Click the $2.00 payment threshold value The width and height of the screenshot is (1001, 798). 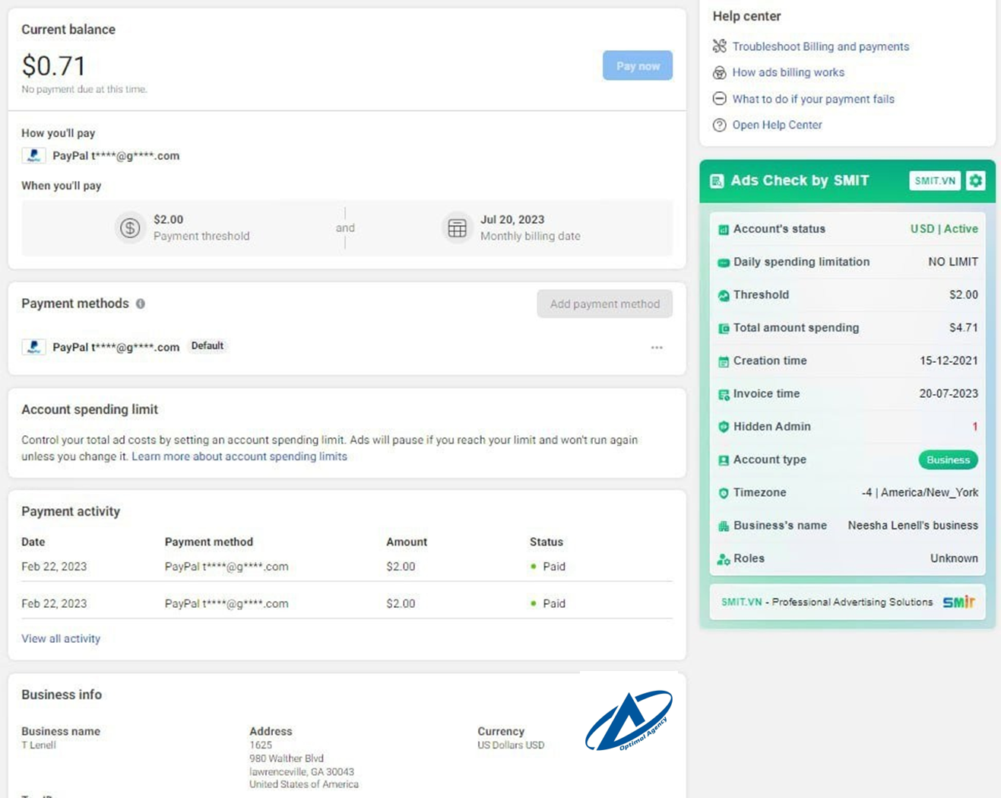(168, 219)
